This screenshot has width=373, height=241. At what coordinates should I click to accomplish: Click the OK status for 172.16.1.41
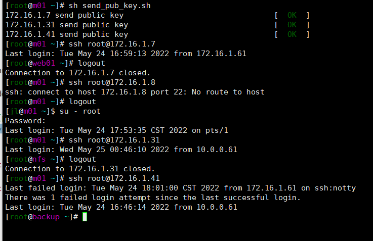292,34
